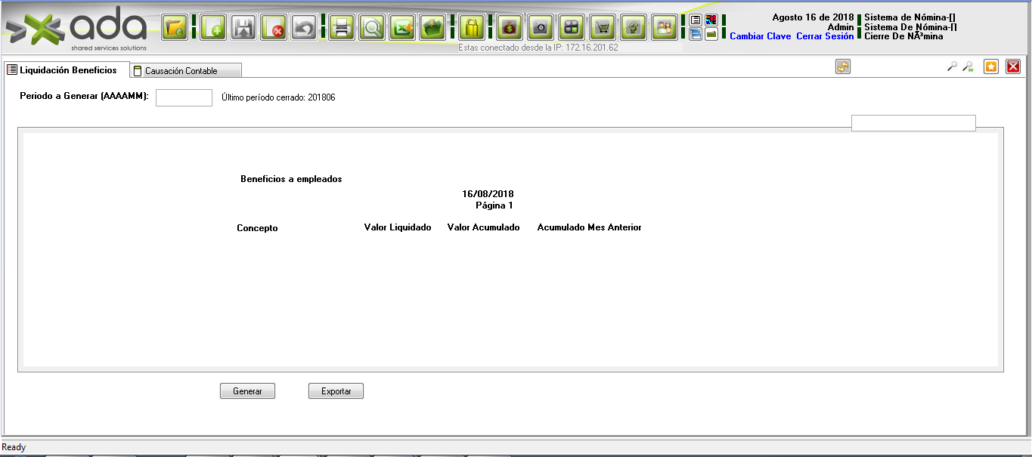Click the magnifier with green arrows icon
Viewport: 1032px width, 457px height.
[968, 66]
